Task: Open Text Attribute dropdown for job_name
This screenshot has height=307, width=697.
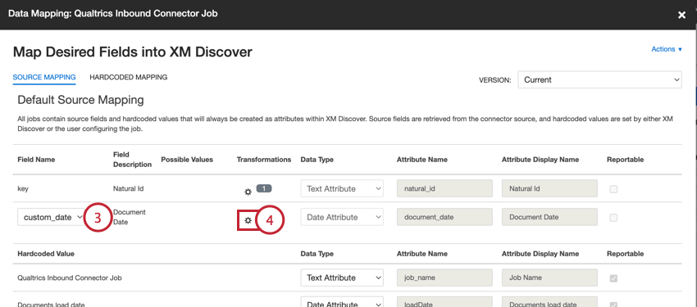Action: 342,278
